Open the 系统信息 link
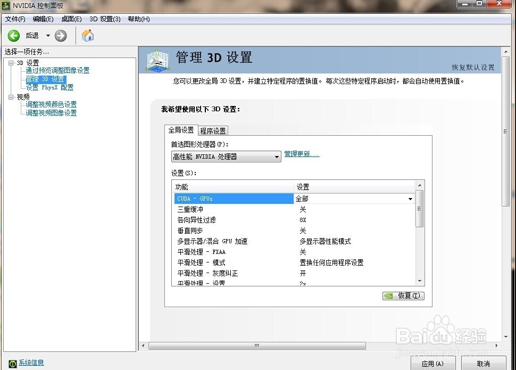Image resolution: width=516 pixels, height=370 pixels. 31,363
